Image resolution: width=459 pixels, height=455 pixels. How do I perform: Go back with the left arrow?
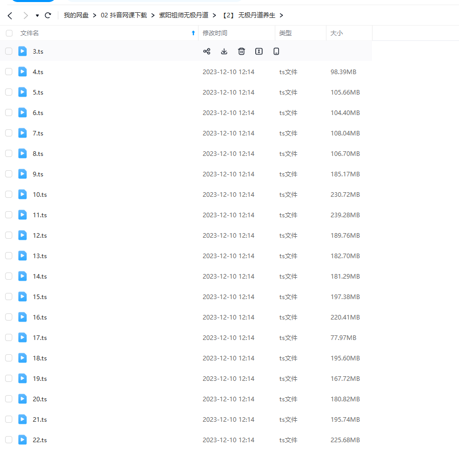click(10, 15)
